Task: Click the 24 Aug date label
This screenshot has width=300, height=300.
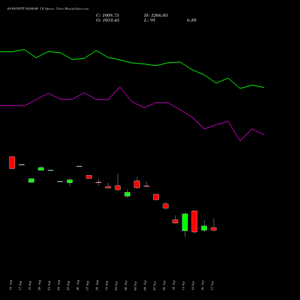Action: (59, 285)
